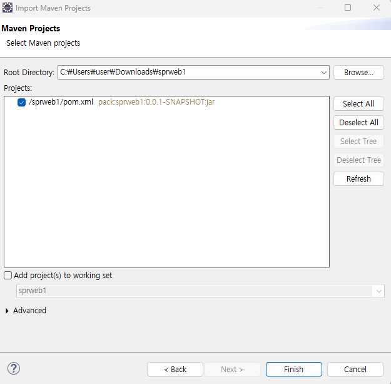Click the Browse... button
The image size is (391, 384).
(x=358, y=73)
